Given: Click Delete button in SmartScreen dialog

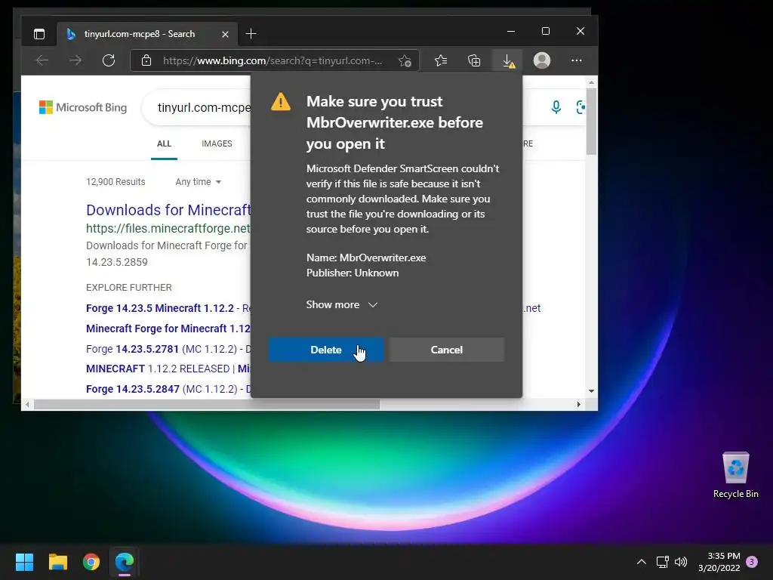Looking at the screenshot, I should tap(326, 350).
